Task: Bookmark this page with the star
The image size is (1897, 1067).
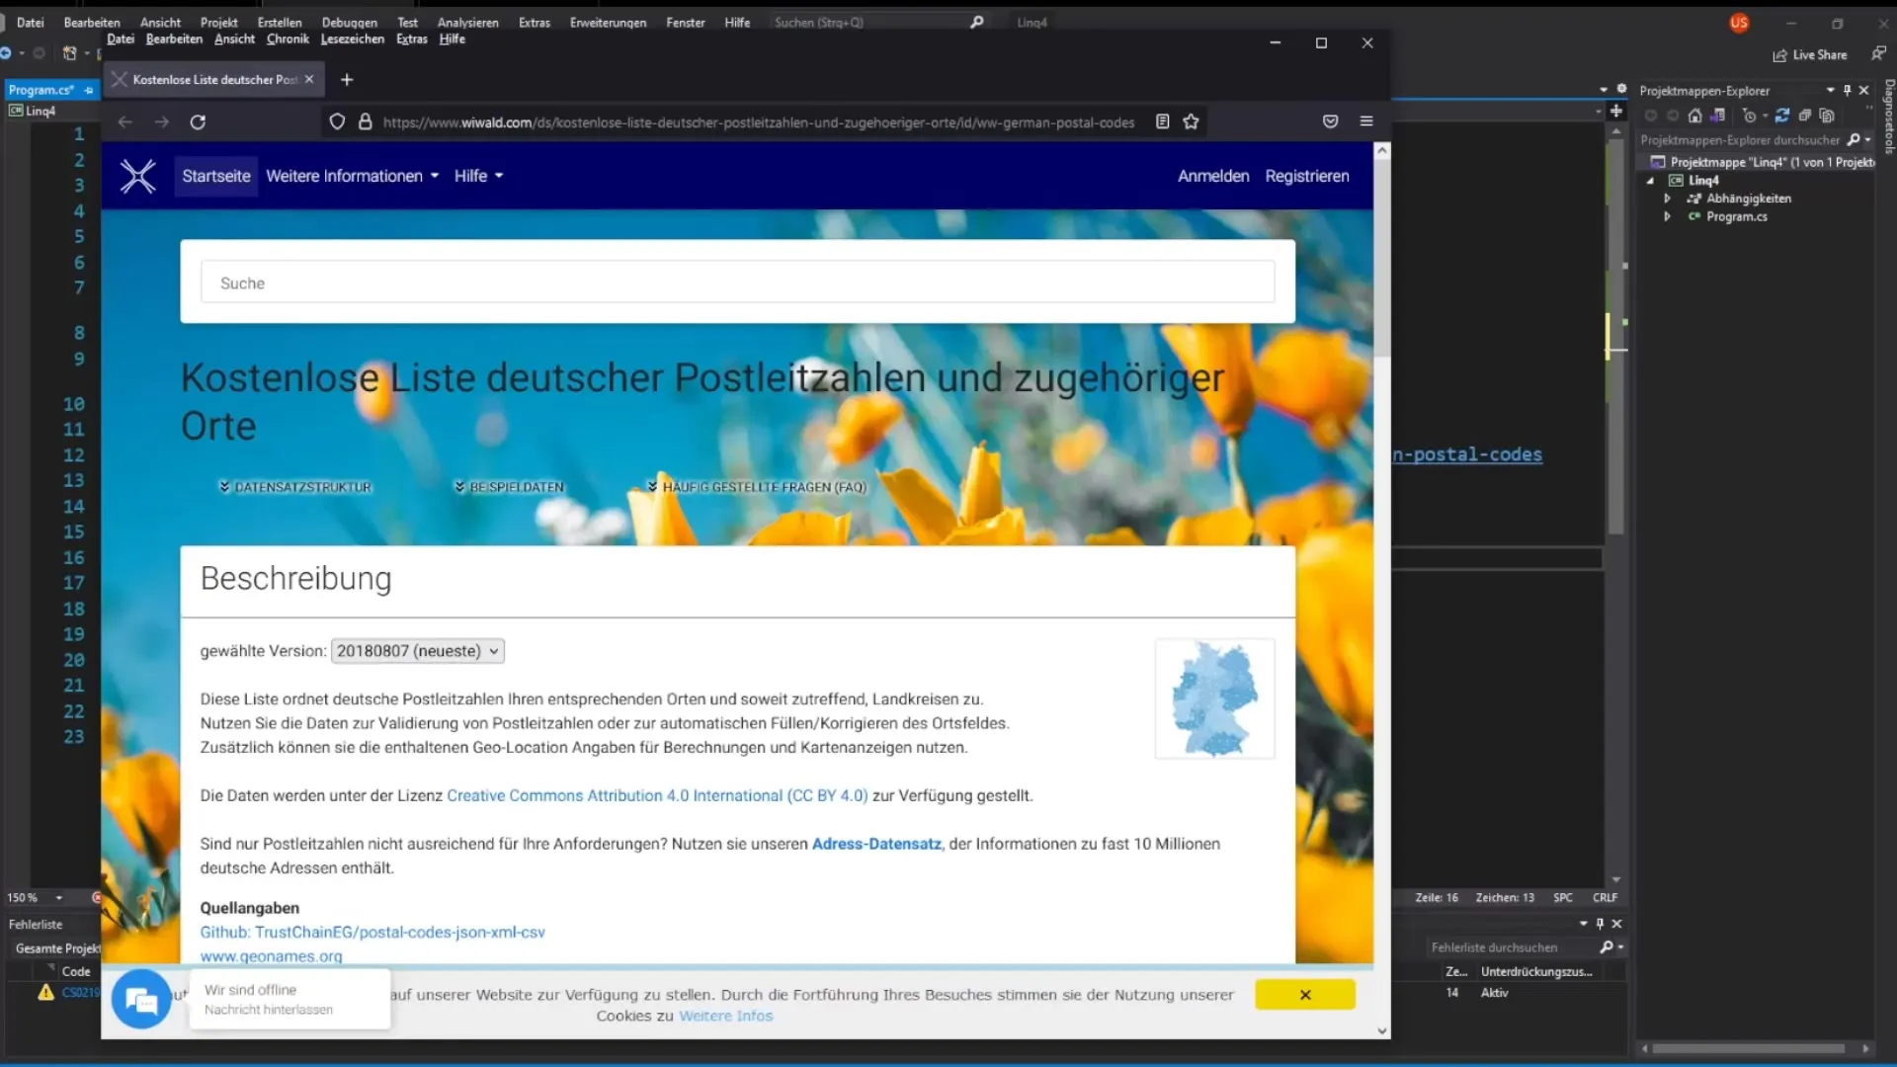Action: point(1191,122)
